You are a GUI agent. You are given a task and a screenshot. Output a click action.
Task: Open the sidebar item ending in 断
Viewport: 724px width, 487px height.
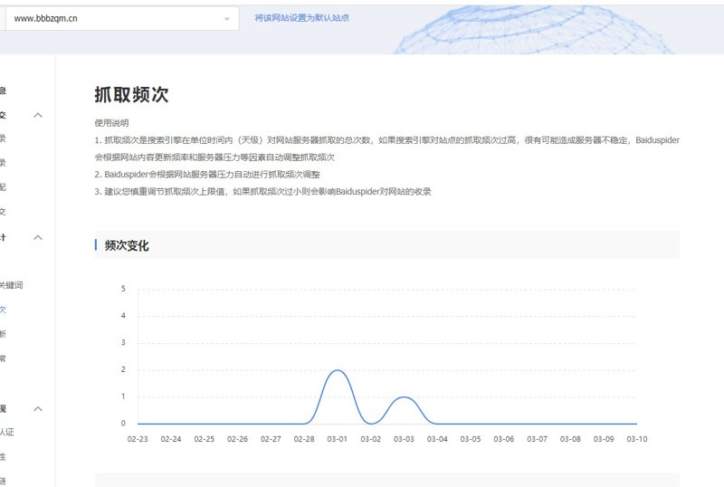tap(4, 334)
